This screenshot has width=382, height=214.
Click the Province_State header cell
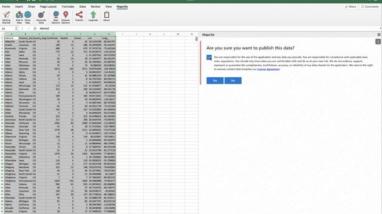[x=25, y=38]
